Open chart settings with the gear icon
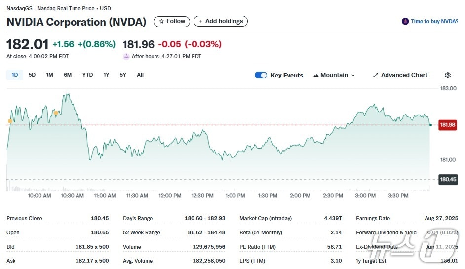 [447, 75]
